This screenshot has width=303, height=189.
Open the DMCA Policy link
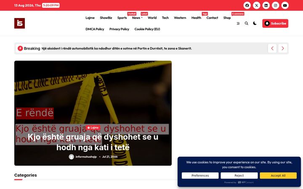[x=95, y=29]
